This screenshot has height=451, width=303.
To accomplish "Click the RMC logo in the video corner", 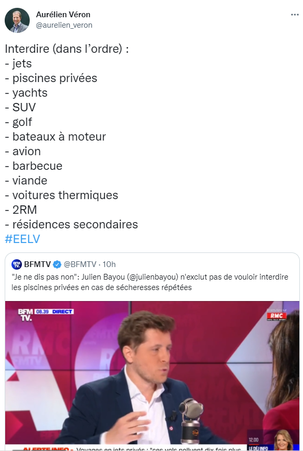I will (276, 316).
